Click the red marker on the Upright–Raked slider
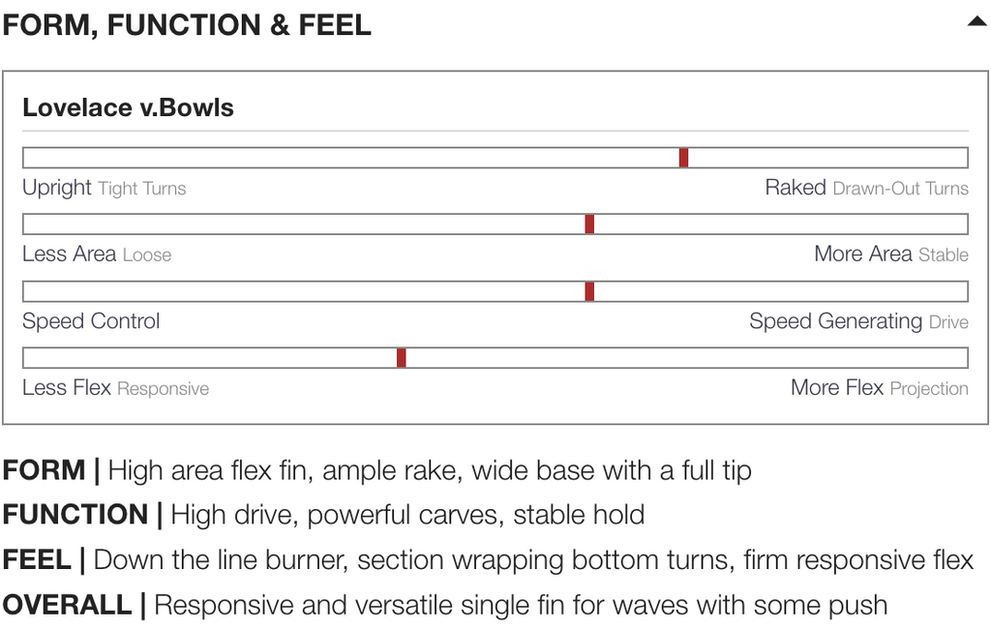The image size is (991, 629). tap(683, 158)
